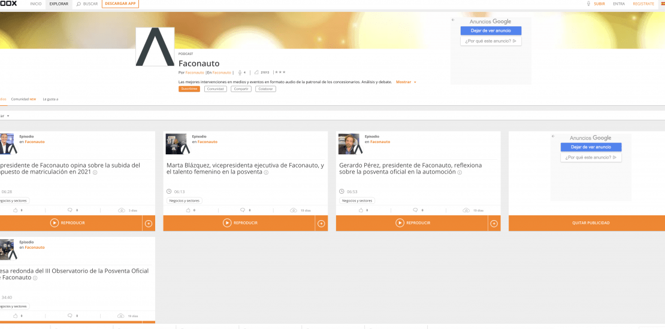
Task: Click Marta Blázquez episode thumbnail
Action: click(x=176, y=144)
